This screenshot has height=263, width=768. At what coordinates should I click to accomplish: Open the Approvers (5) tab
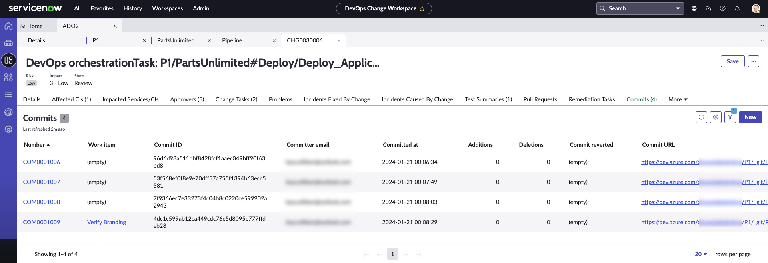coord(187,99)
